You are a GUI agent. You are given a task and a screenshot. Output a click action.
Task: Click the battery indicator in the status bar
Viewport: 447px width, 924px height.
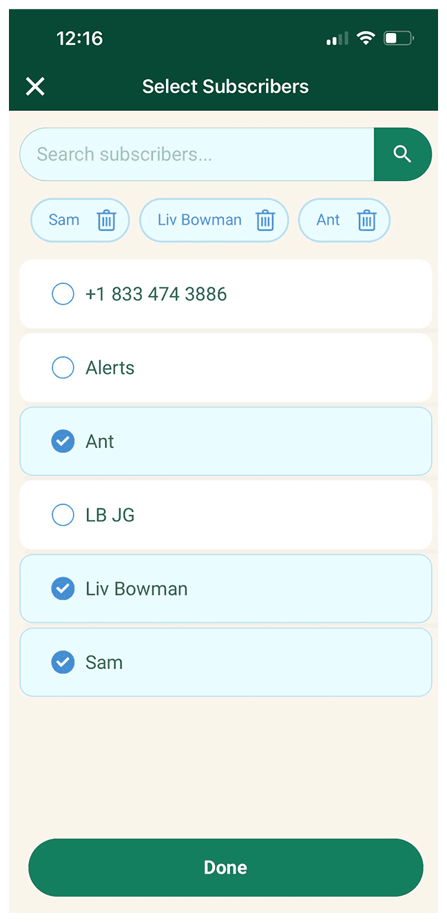(398, 39)
